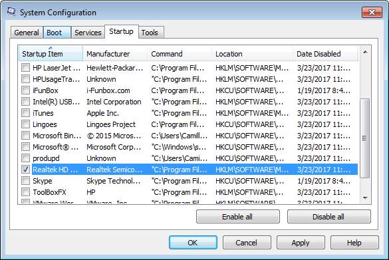This screenshot has height=260, width=389.
Task: Close the System Configuration window
Action: point(372,12)
